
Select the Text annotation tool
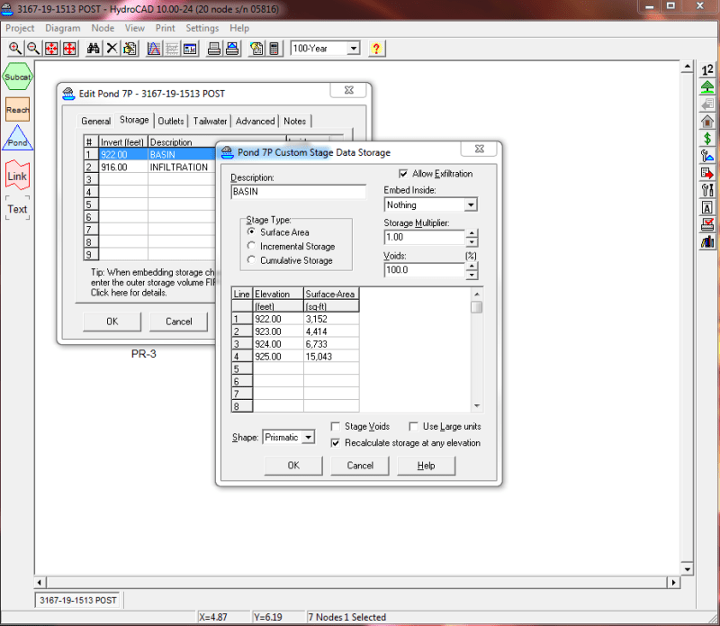[17, 209]
